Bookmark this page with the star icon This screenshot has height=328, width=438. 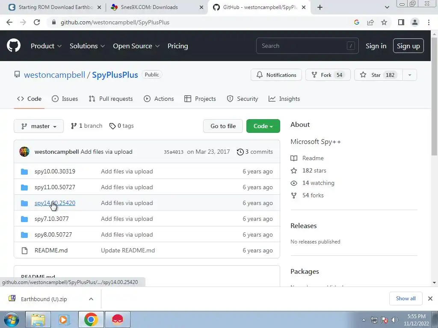pos(384,22)
